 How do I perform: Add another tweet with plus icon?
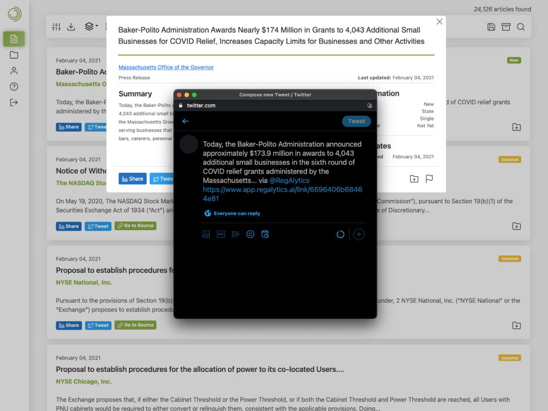359,234
